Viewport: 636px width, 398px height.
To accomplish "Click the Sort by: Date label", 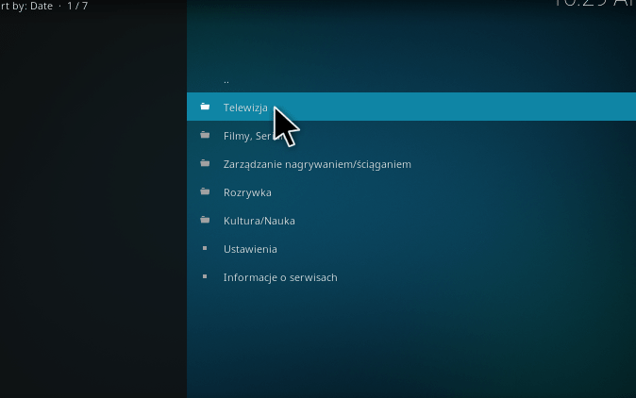I will [26, 6].
